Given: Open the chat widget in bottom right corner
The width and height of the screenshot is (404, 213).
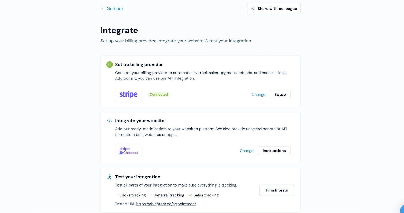Looking at the screenshot, I should [x=402, y=209].
